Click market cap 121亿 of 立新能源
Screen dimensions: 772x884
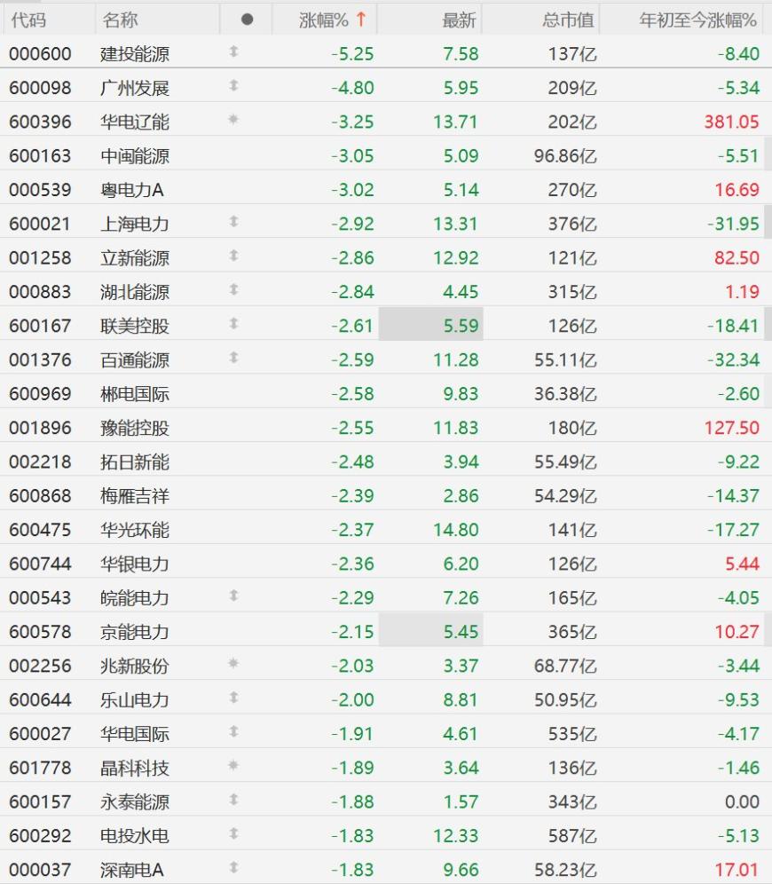(x=572, y=257)
